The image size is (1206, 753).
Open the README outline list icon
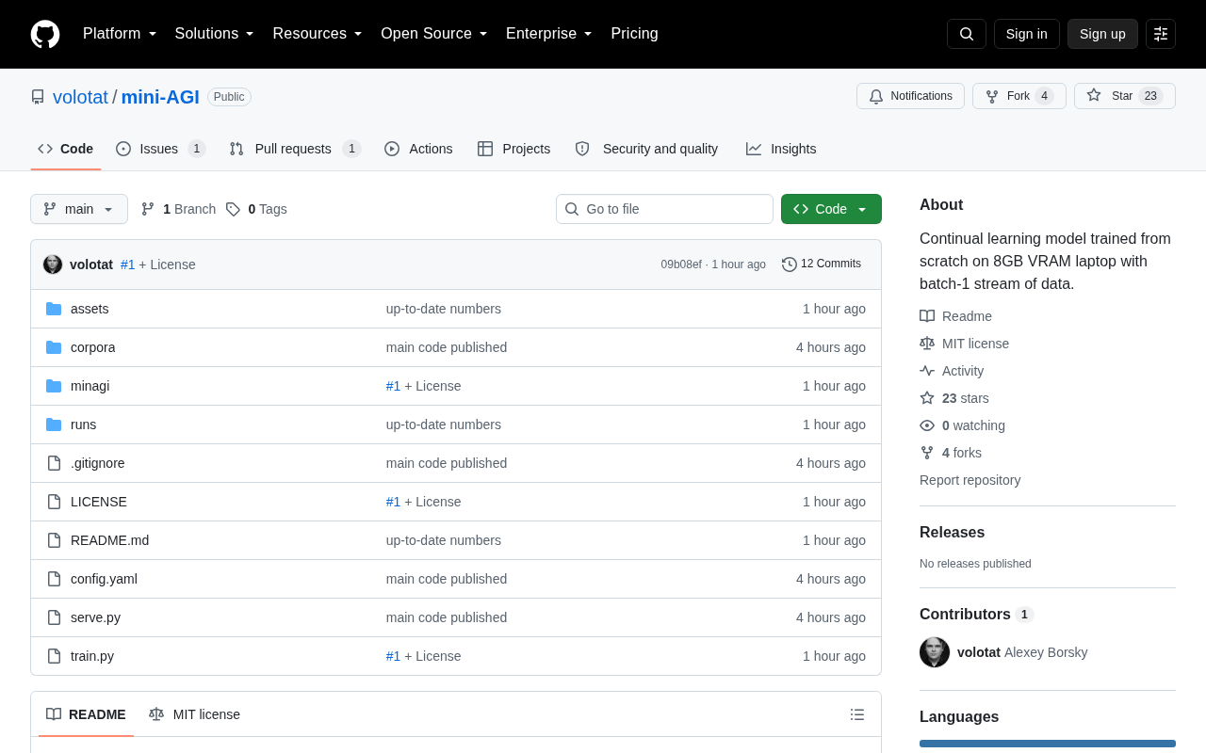point(857,714)
